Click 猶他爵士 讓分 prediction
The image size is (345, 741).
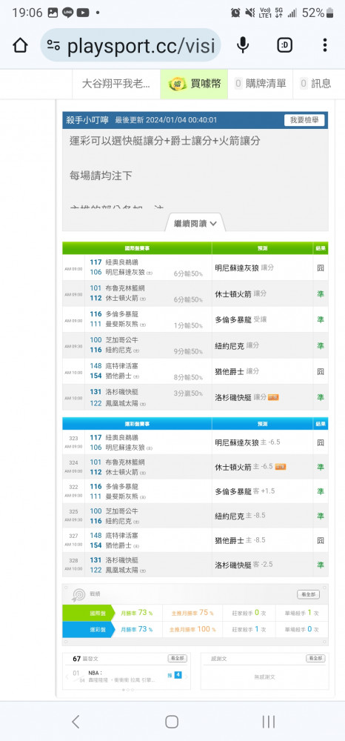pyautogui.click(x=237, y=372)
